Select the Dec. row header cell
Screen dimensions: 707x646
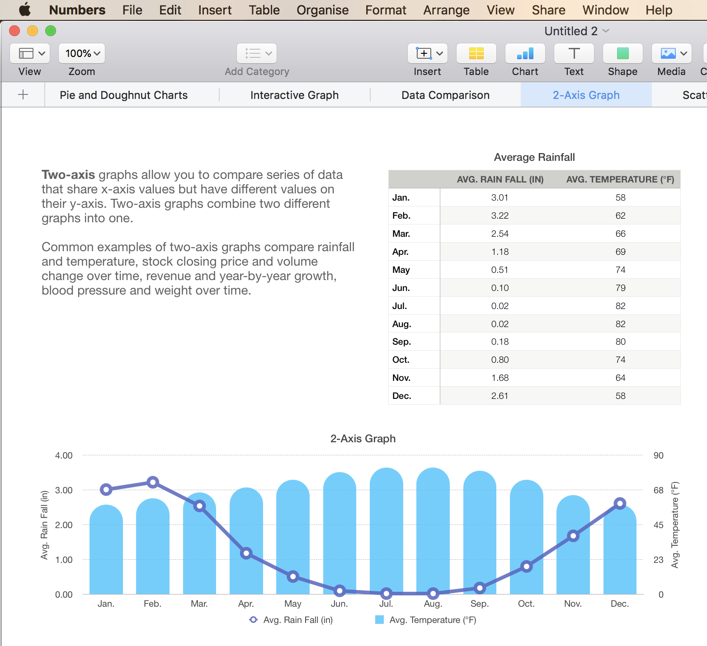[x=414, y=396]
